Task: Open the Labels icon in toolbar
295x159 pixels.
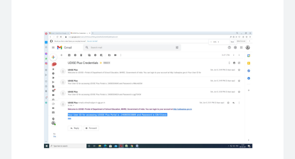Action: (115, 55)
